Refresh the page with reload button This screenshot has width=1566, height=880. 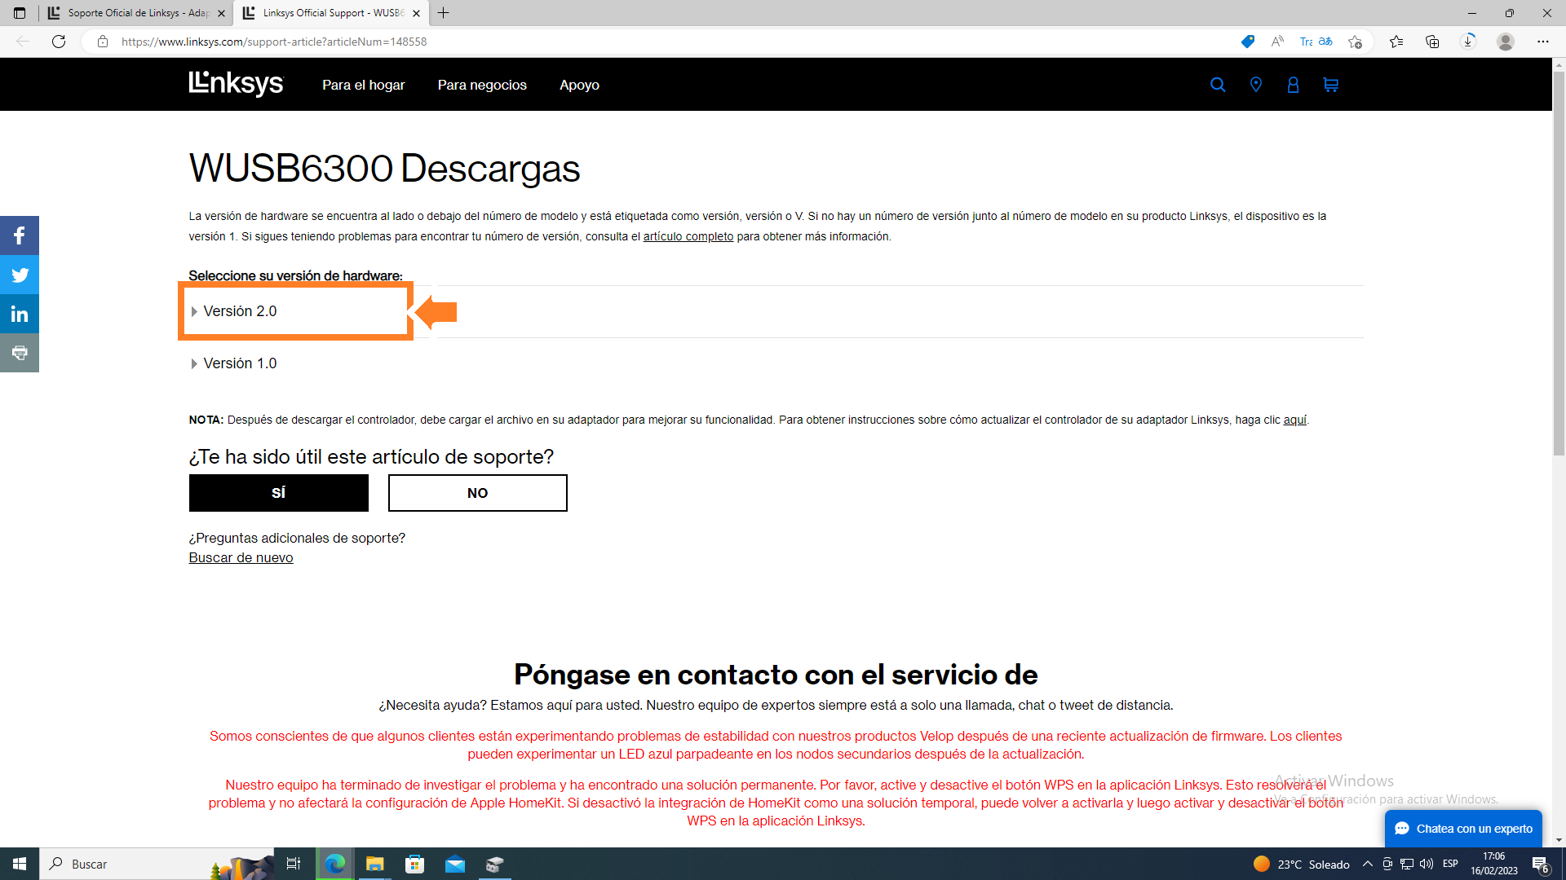[59, 42]
